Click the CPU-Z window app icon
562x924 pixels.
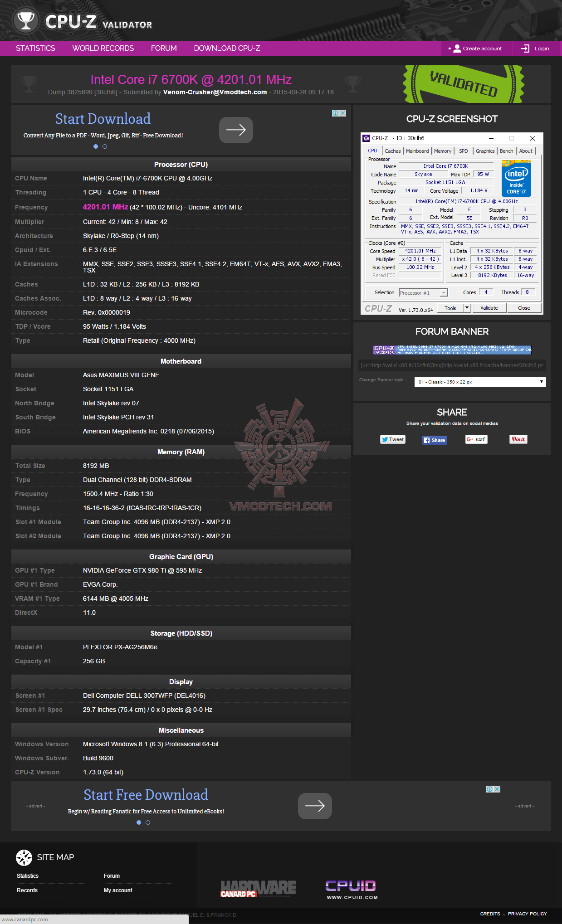click(366, 138)
